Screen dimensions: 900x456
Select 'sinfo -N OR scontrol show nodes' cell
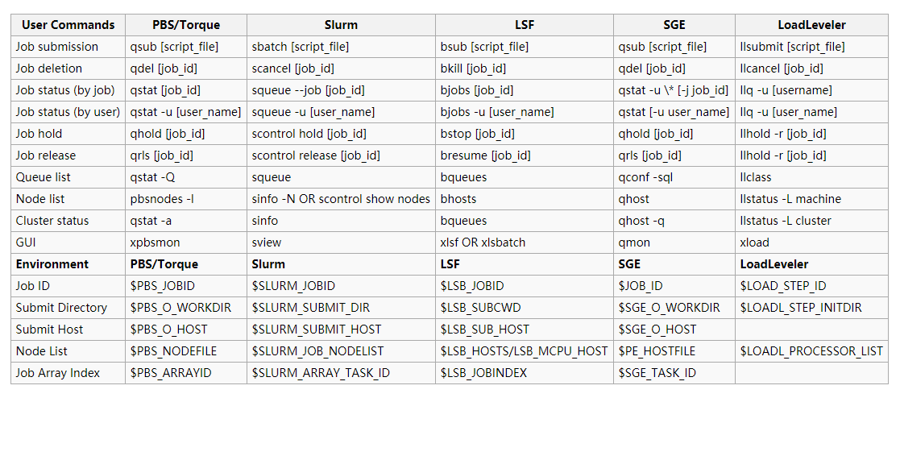coord(341,199)
